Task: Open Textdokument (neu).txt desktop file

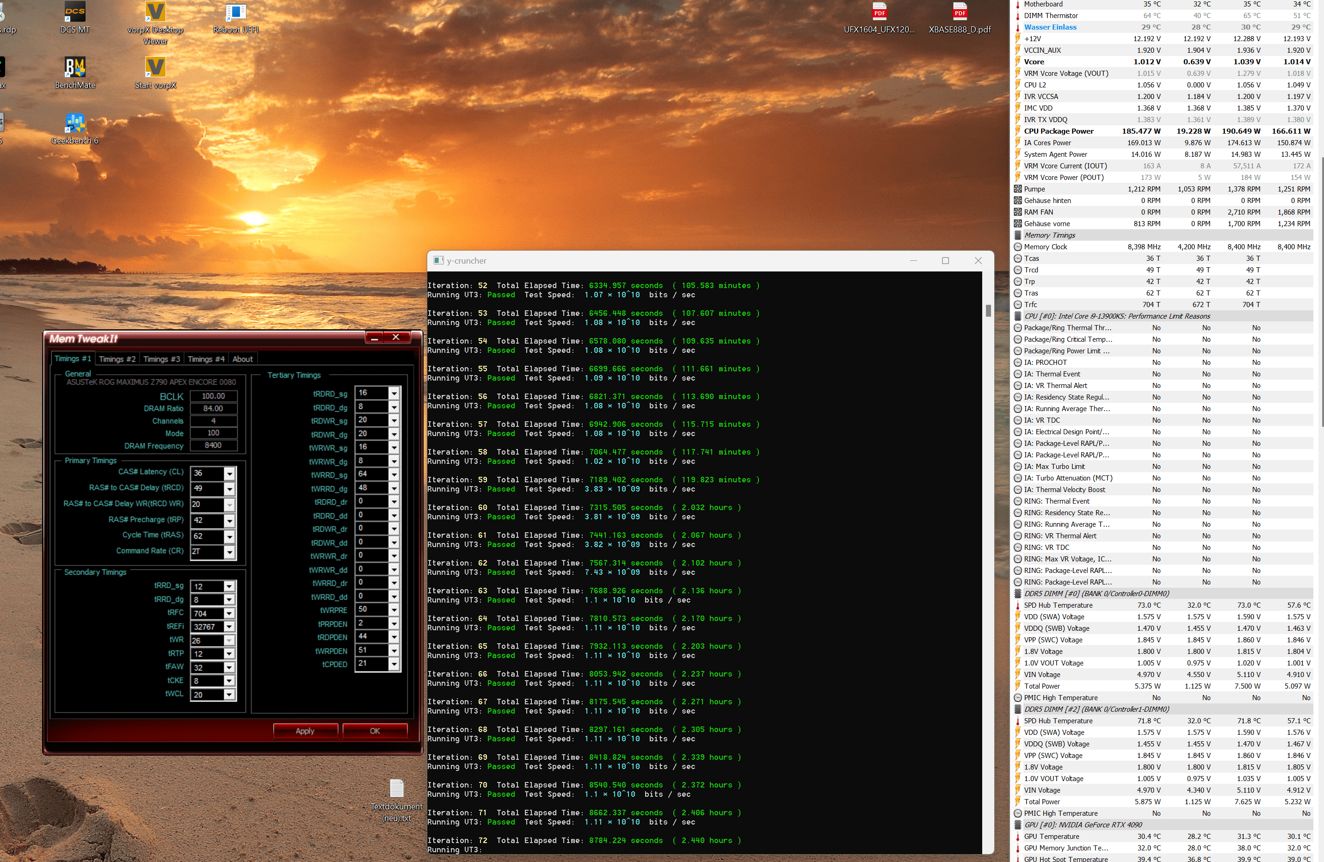Action: tap(396, 801)
